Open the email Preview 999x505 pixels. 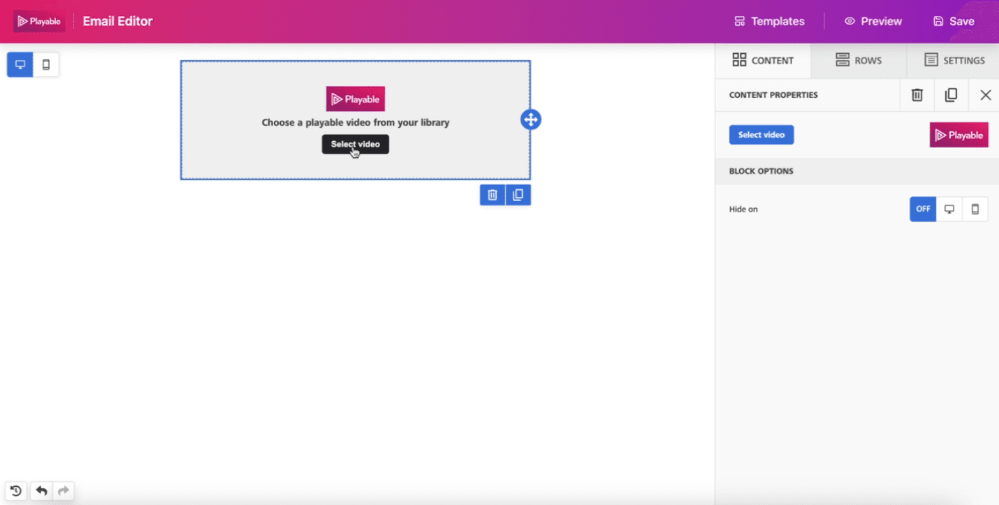tap(873, 22)
